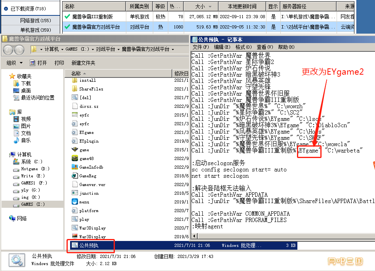Sort resources by 所属类别 column header
The width and height of the screenshot is (375, 271).
click(x=139, y=6)
